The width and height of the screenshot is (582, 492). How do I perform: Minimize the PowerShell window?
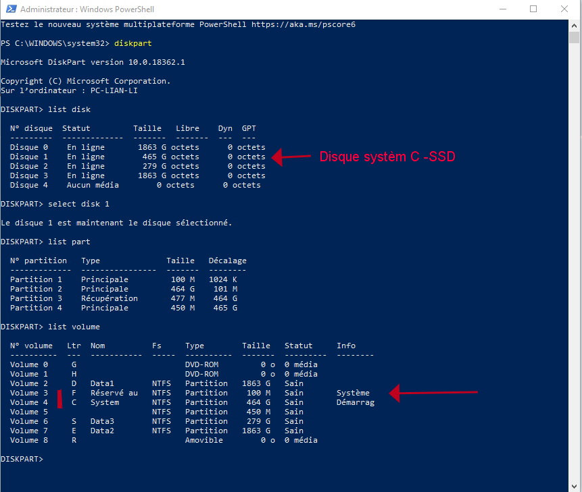point(503,9)
